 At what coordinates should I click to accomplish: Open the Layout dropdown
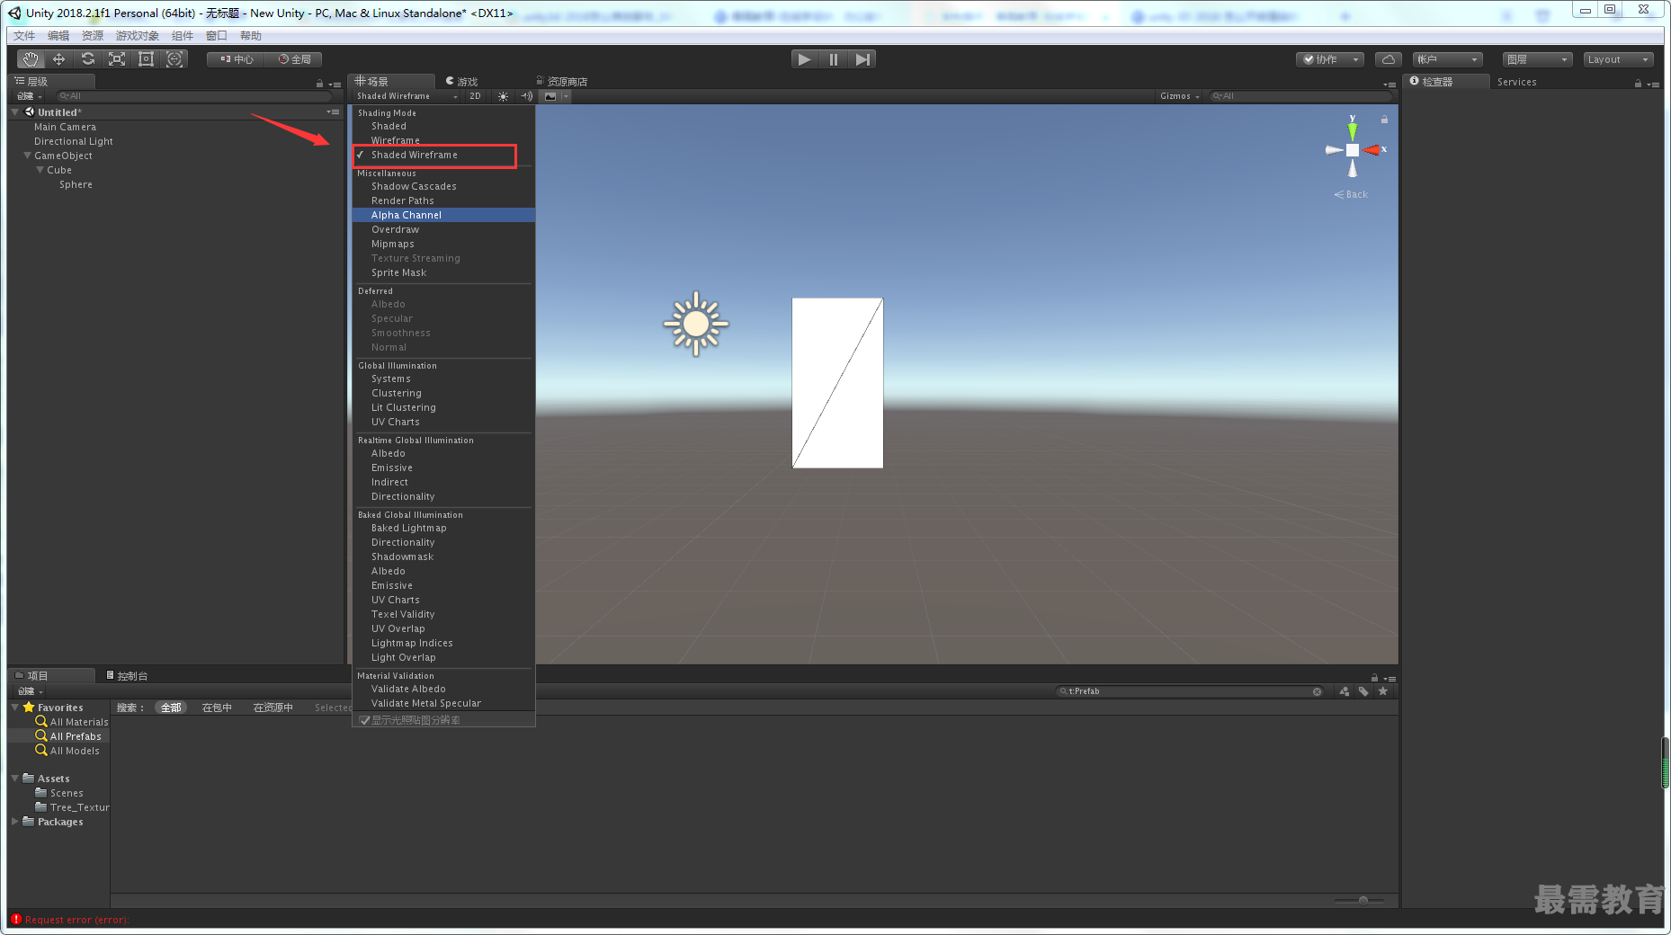[1618, 59]
